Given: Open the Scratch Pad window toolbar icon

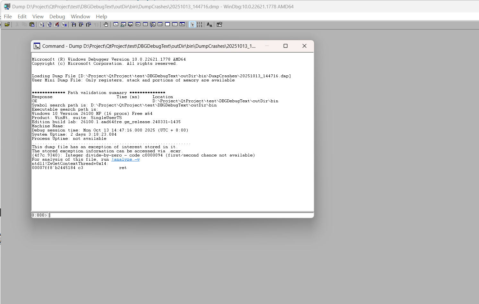Looking at the screenshot, I should [167, 24].
